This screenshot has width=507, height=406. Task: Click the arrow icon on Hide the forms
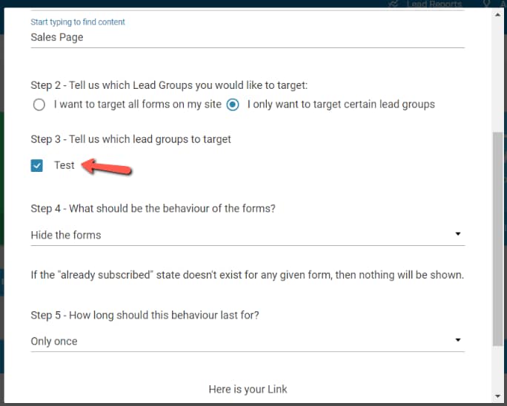click(458, 233)
